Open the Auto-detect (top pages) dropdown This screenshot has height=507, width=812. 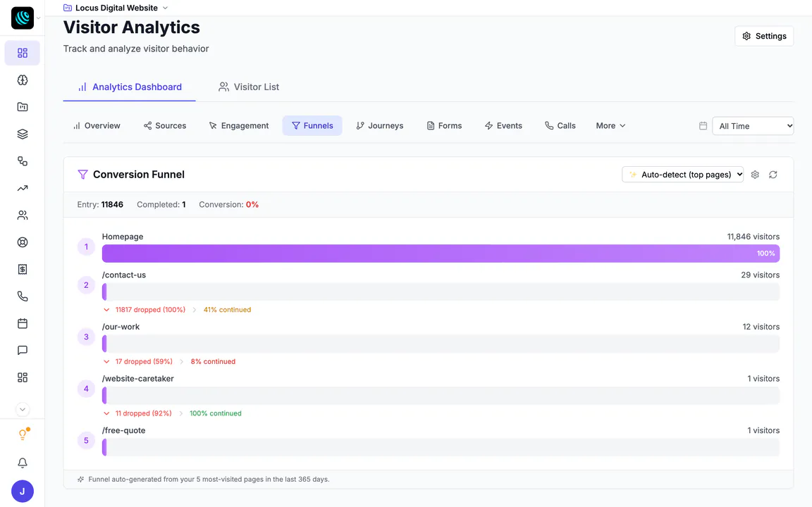682,175
